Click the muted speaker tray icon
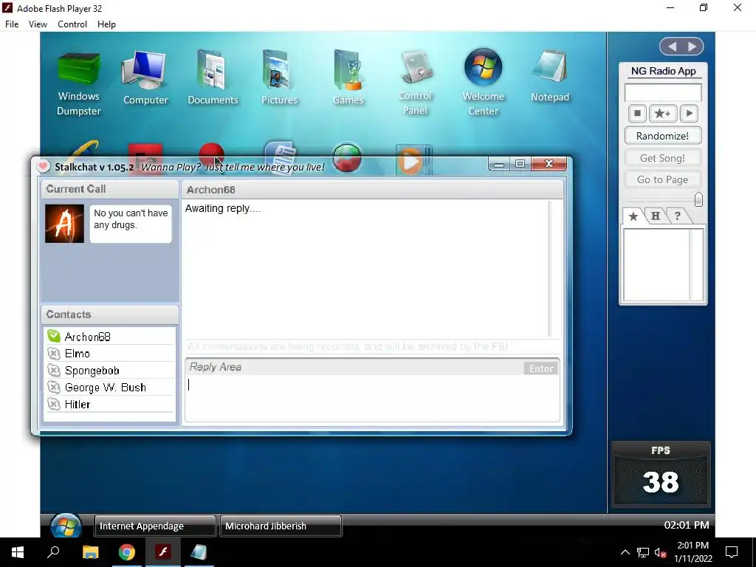This screenshot has height=567, width=756. [x=660, y=552]
